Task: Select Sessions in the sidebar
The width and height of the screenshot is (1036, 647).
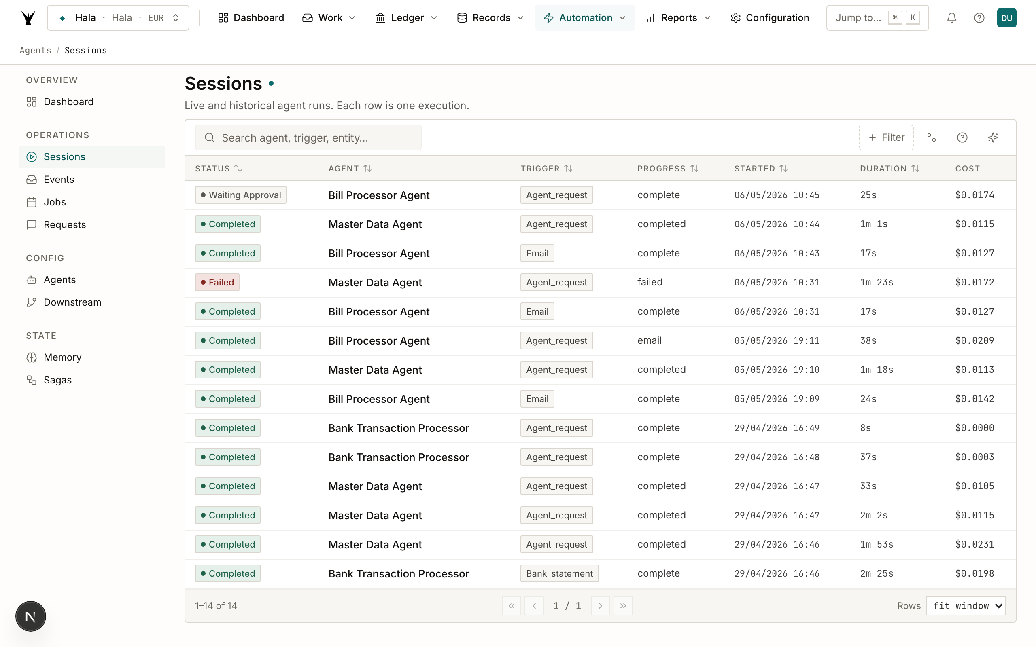Action: click(x=92, y=156)
